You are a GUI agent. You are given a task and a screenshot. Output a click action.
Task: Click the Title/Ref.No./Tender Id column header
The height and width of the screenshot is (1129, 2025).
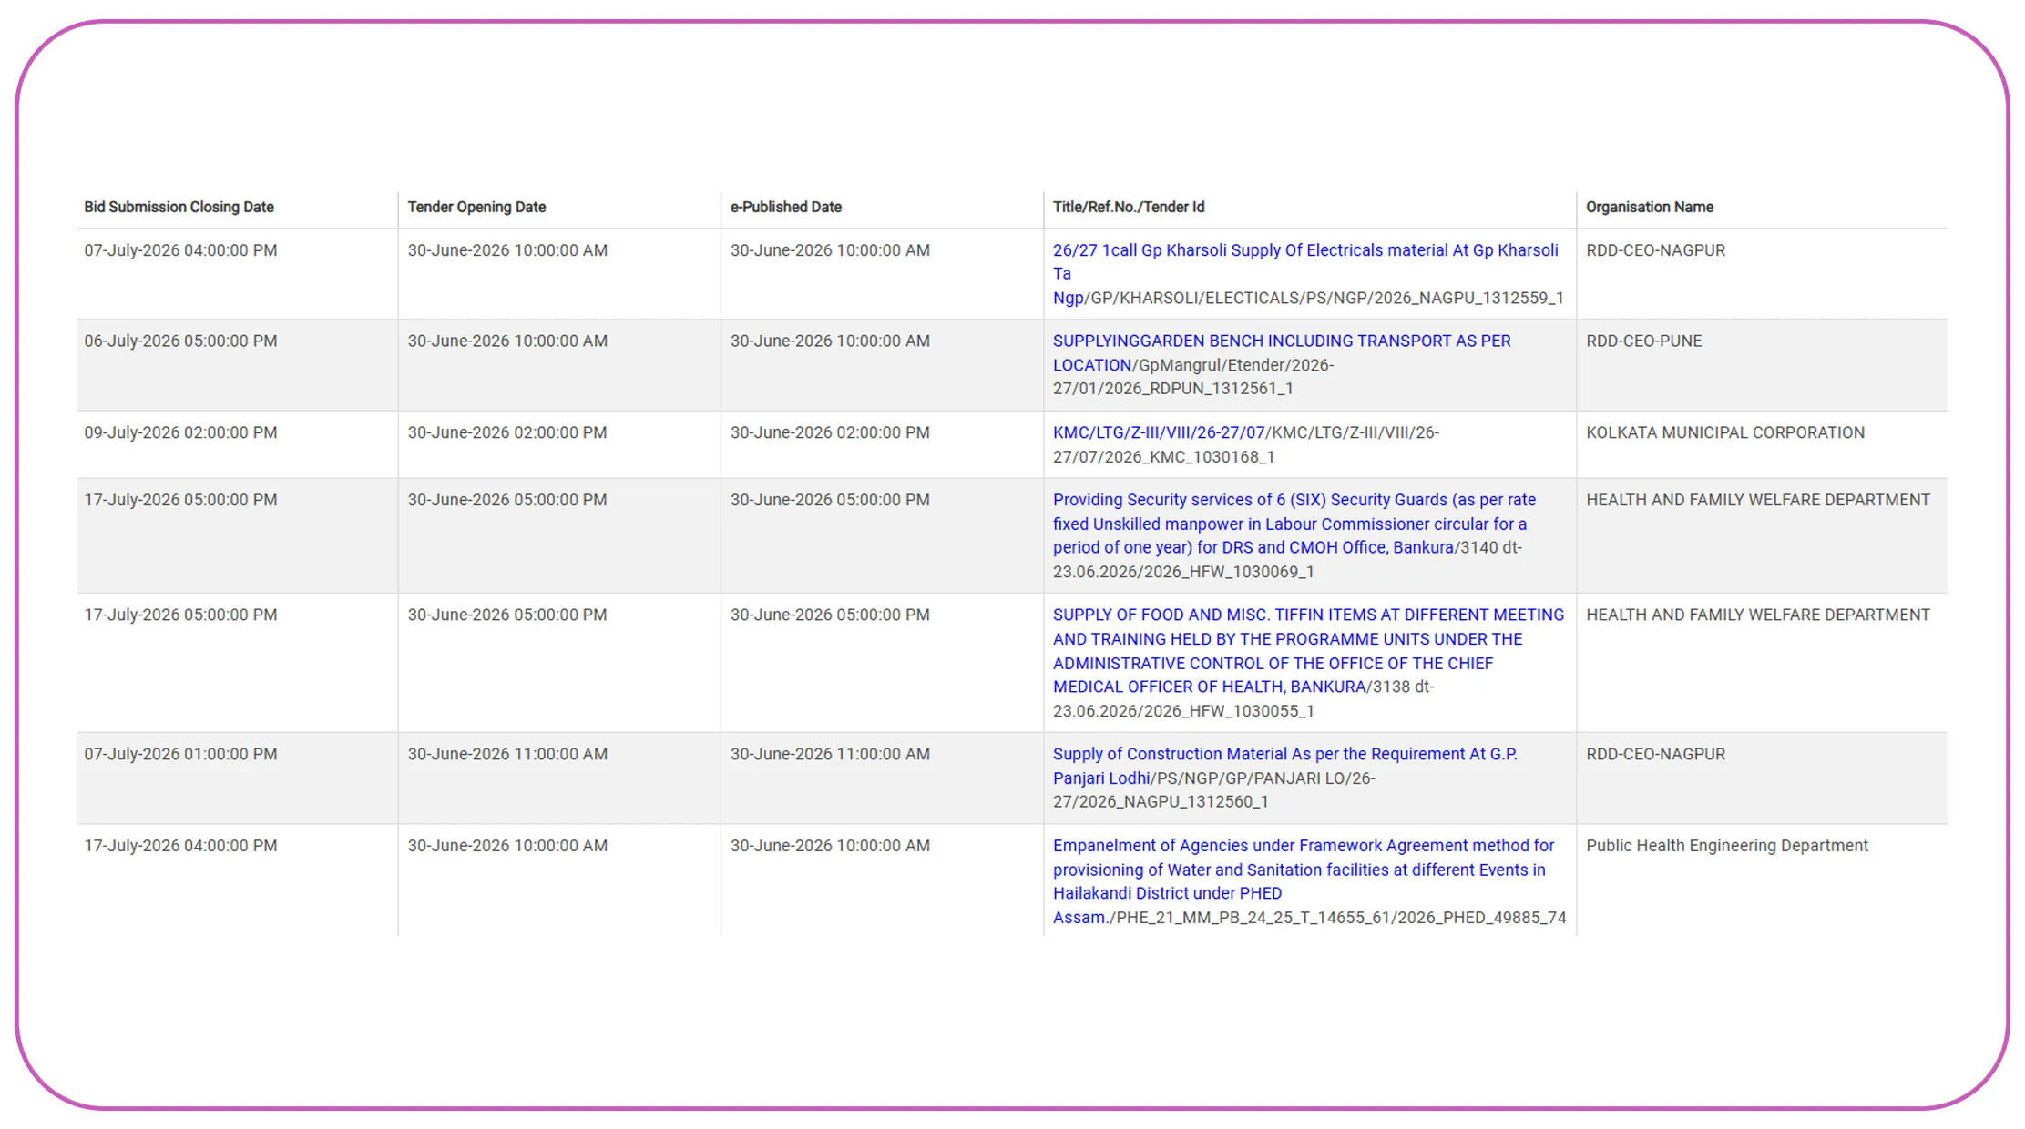[1129, 207]
